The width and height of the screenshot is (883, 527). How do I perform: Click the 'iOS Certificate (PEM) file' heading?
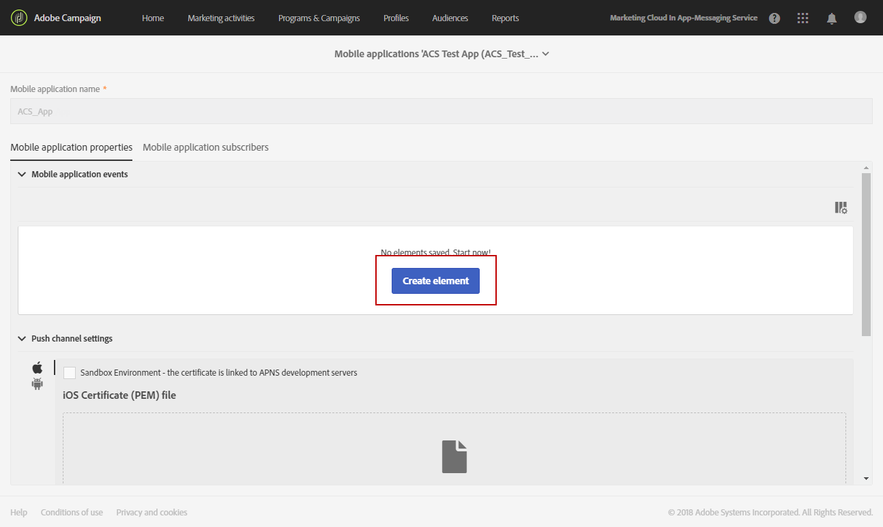[119, 395]
